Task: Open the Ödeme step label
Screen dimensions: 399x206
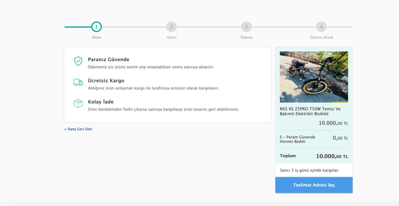Action: click(247, 37)
